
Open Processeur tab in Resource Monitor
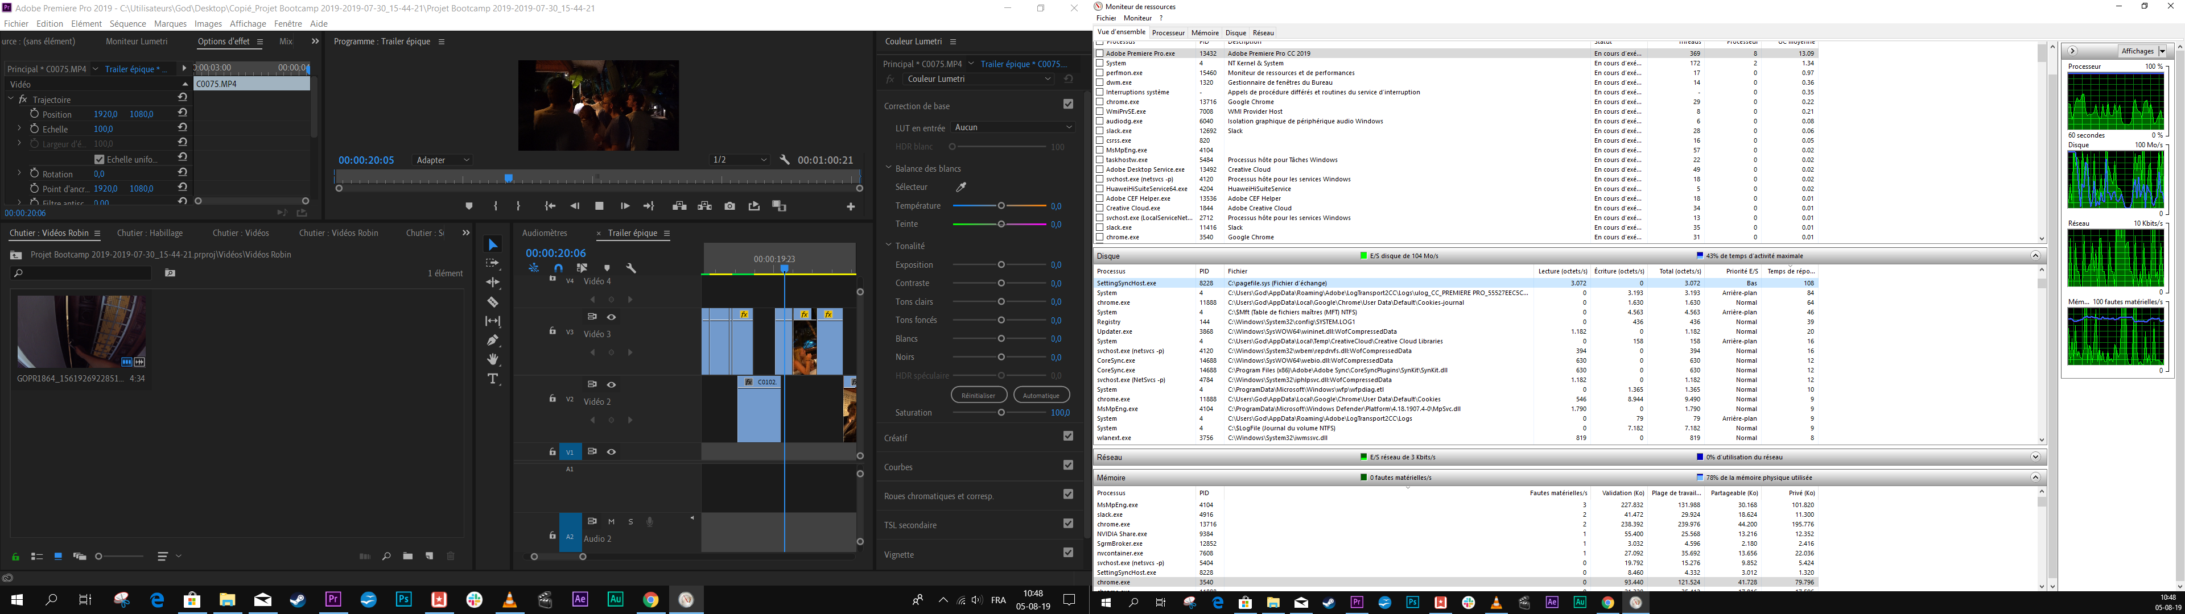click(x=1168, y=33)
